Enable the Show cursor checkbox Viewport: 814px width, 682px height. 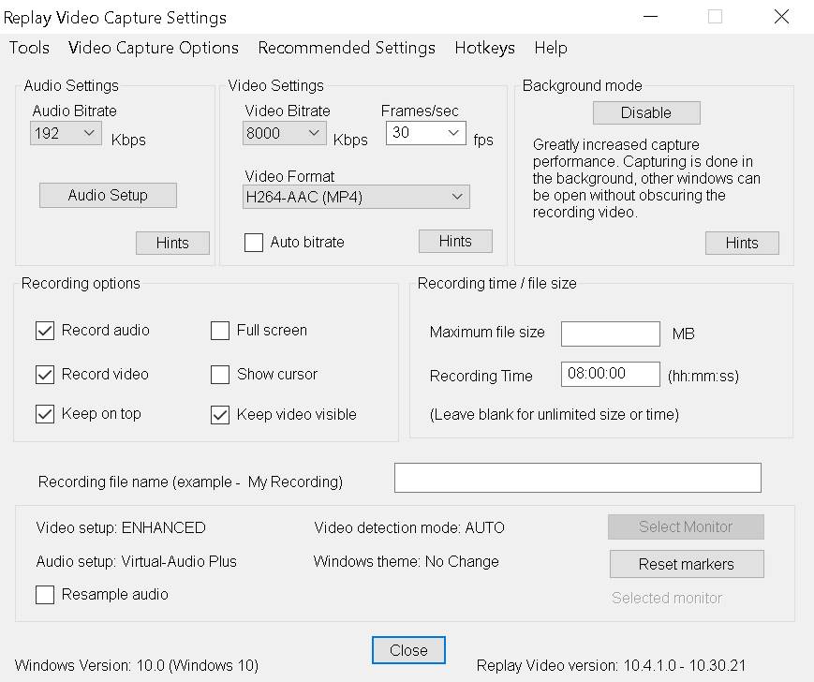click(x=220, y=375)
